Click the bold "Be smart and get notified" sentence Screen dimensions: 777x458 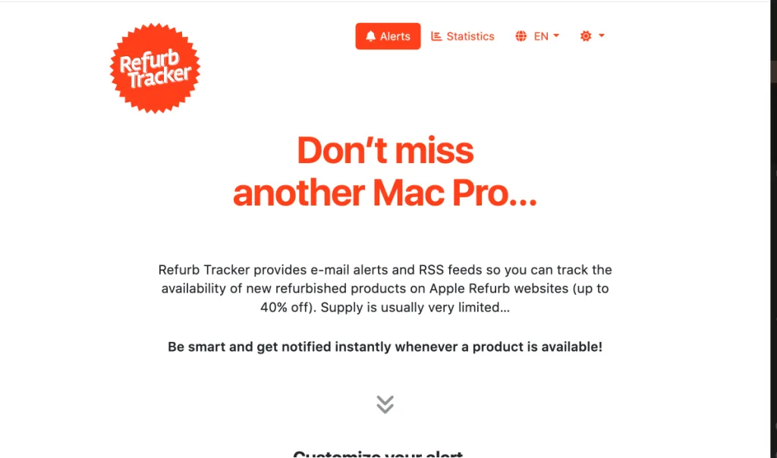(385, 347)
